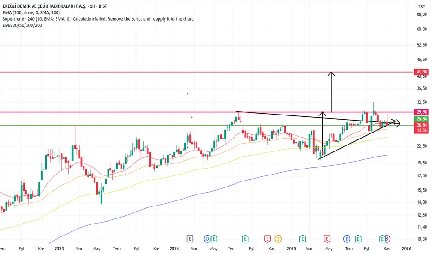Select the EREĞLİ DEMİR VE ÇELİK symbol title
432x254 pixels.
55,6
